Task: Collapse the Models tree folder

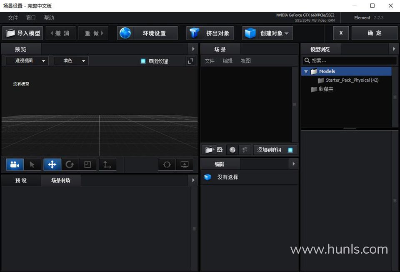Action: click(306, 71)
